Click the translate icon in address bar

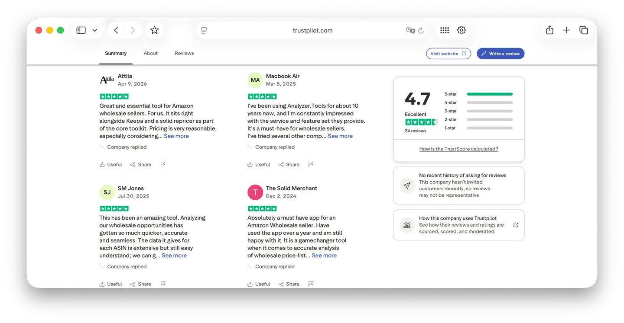point(410,30)
